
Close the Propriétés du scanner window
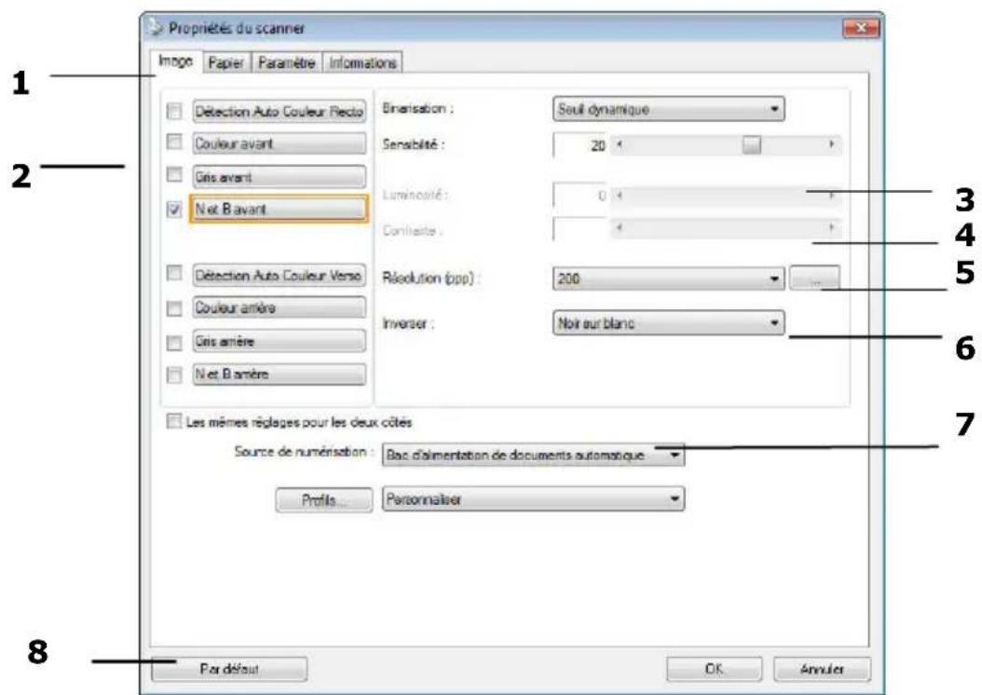click(x=861, y=28)
